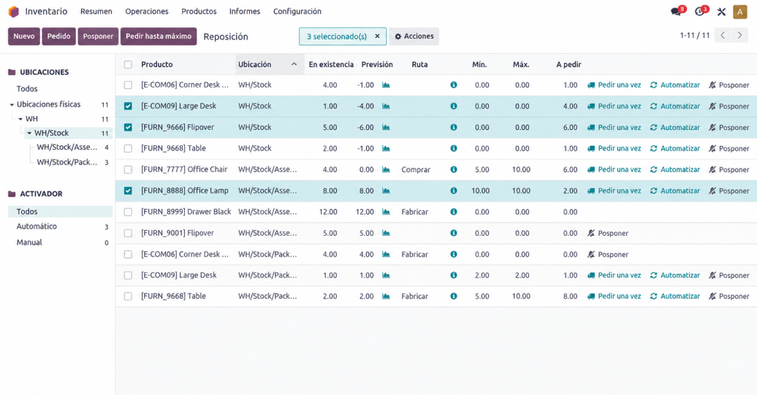Viewport: 757px width, 395px height.
Task: Open the user avatar menu
Action: click(x=739, y=12)
